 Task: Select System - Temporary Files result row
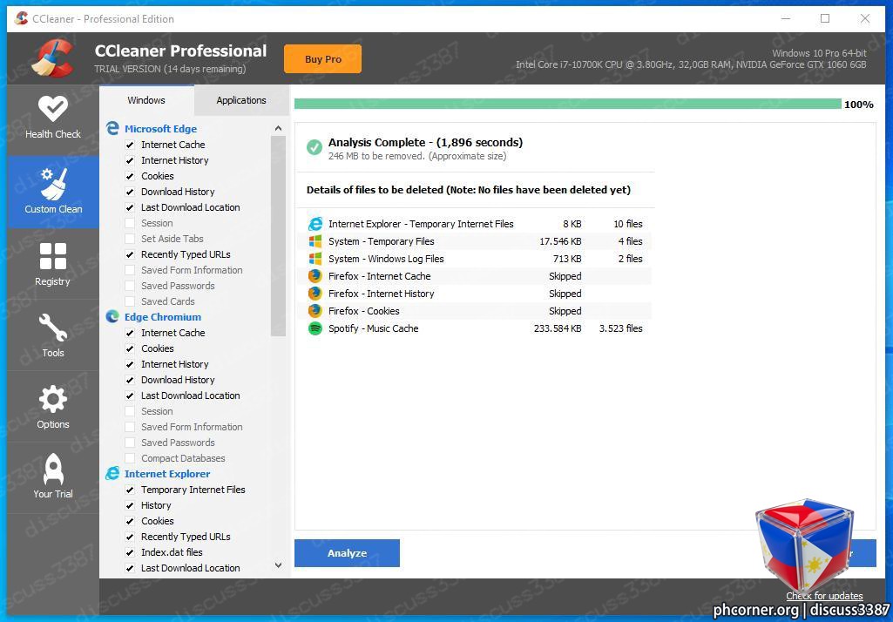(476, 241)
